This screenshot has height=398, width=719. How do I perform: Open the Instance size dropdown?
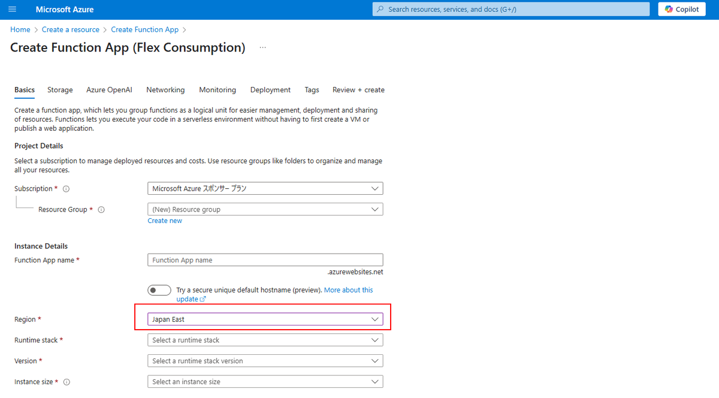click(x=265, y=381)
